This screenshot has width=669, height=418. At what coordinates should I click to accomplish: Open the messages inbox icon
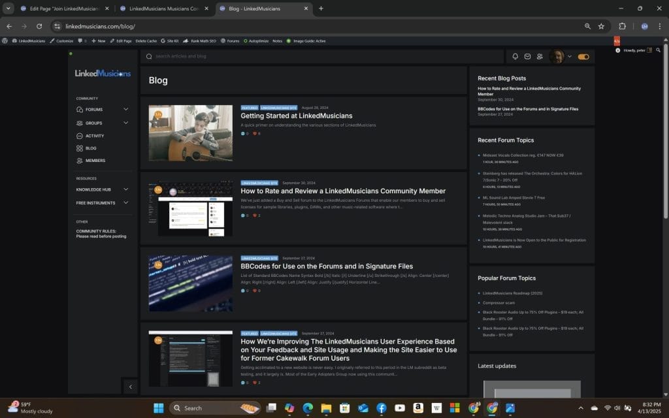tap(527, 57)
